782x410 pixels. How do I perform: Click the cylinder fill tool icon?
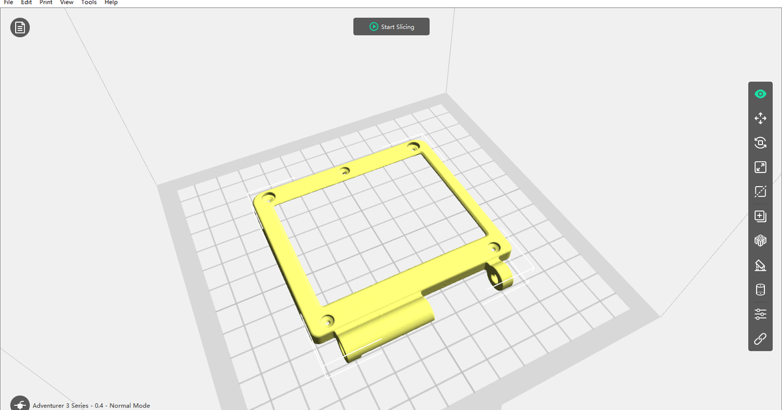(760, 289)
